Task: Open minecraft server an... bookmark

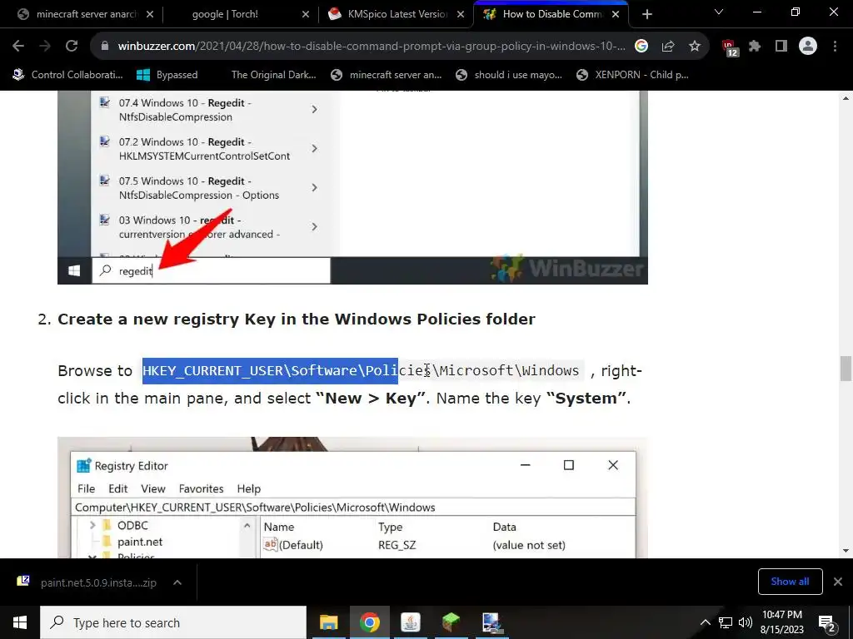Action: 387,75
